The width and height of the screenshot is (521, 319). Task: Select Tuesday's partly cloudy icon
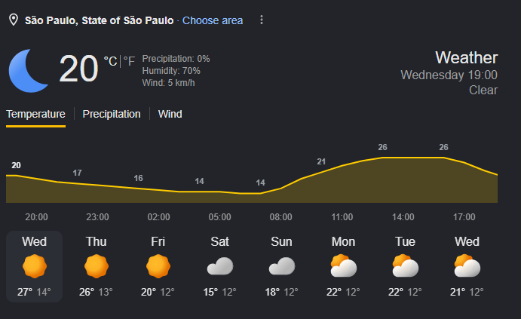[x=406, y=265]
